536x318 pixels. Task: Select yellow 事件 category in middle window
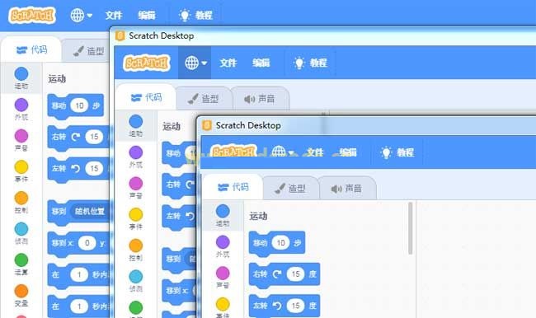point(136,219)
